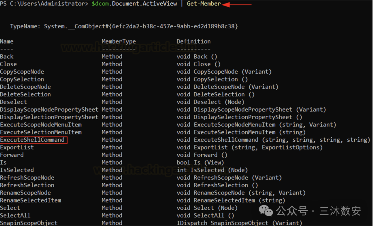Select definition "bool Is (View)"

click(200, 163)
